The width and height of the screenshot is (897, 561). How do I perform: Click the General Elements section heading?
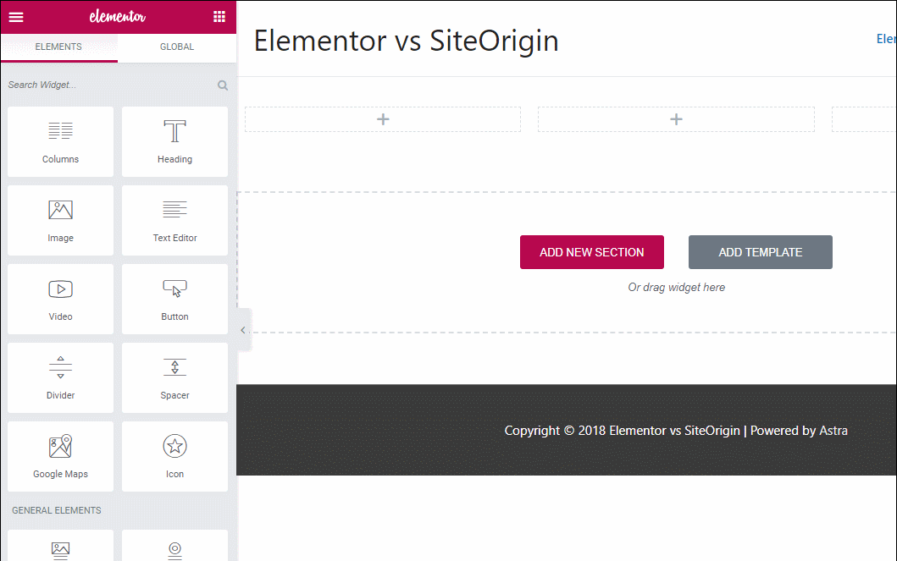click(57, 510)
